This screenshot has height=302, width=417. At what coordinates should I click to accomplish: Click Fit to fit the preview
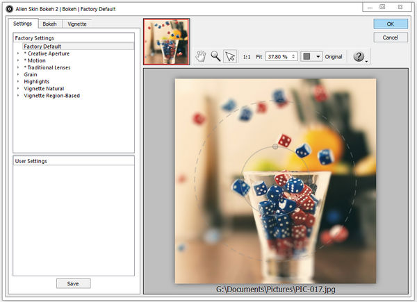(259, 56)
